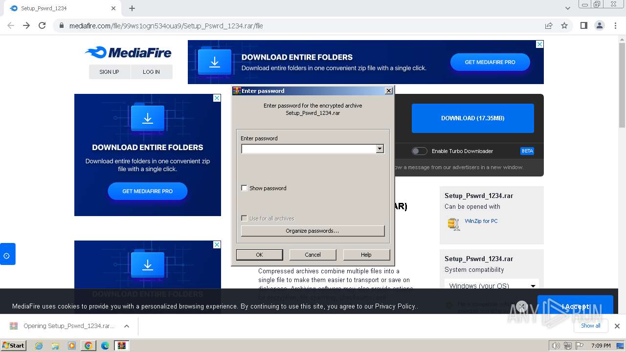
Task: Click the download arrow in banner ad
Action: [x=215, y=62]
